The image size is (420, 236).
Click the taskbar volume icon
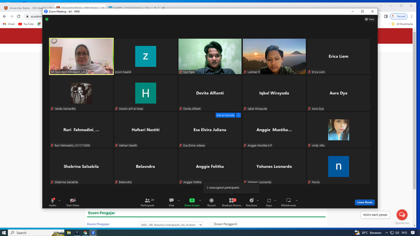point(397,233)
